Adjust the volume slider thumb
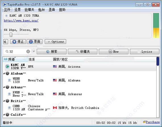This screenshot has height=127, width=162. (11, 35)
